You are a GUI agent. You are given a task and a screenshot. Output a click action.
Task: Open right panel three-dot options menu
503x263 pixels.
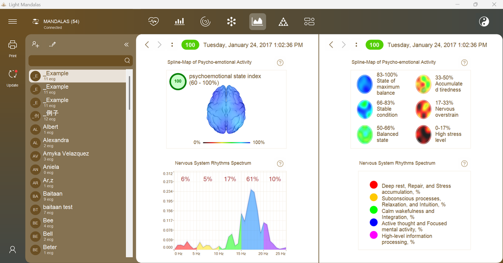[x=357, y=45]
